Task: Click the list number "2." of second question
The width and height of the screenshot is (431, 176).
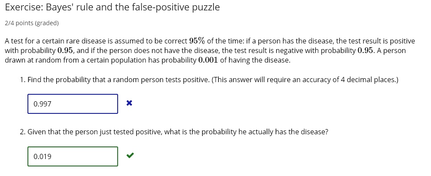Action: [23, 132]
